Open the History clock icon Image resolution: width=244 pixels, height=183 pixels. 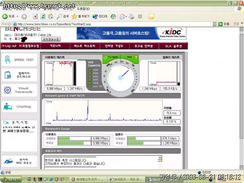(x=113, y=16)
